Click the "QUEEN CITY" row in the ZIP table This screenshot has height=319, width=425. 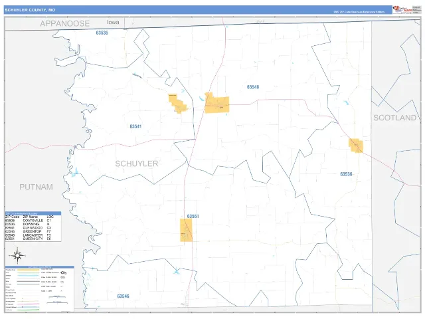click(33, 239)
